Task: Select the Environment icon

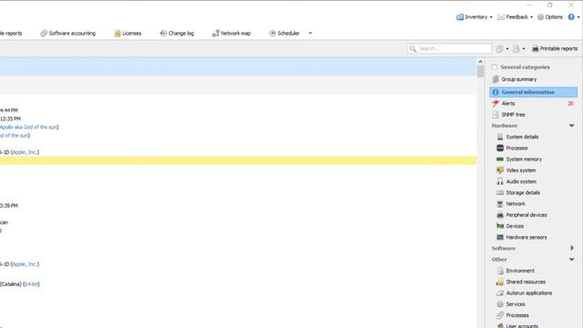Action: pos(500,271)
